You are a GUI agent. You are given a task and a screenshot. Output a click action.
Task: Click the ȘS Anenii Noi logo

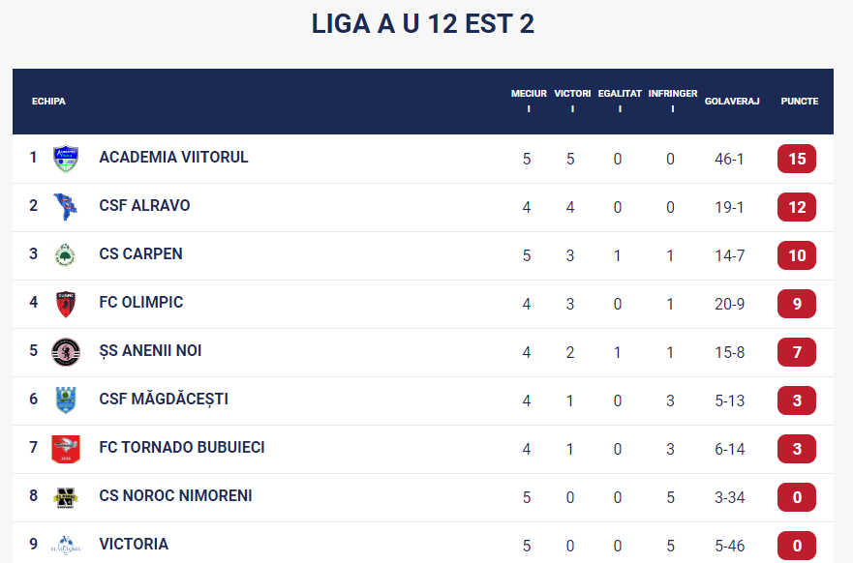(x=66, y=351)
